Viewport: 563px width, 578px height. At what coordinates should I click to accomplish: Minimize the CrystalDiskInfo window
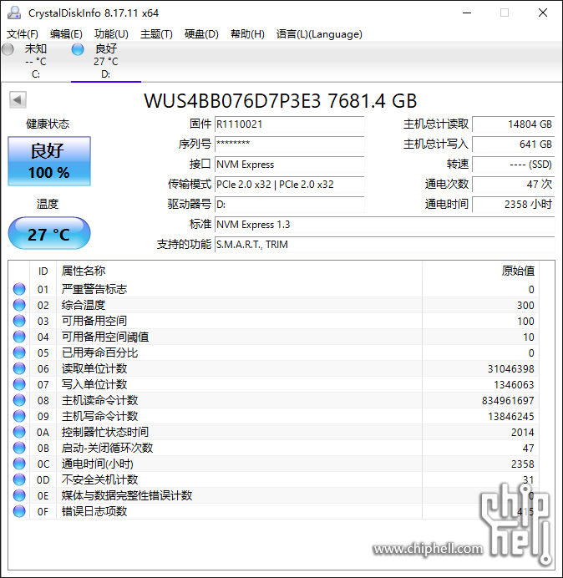pyautogui.click(x=467, y=13)
